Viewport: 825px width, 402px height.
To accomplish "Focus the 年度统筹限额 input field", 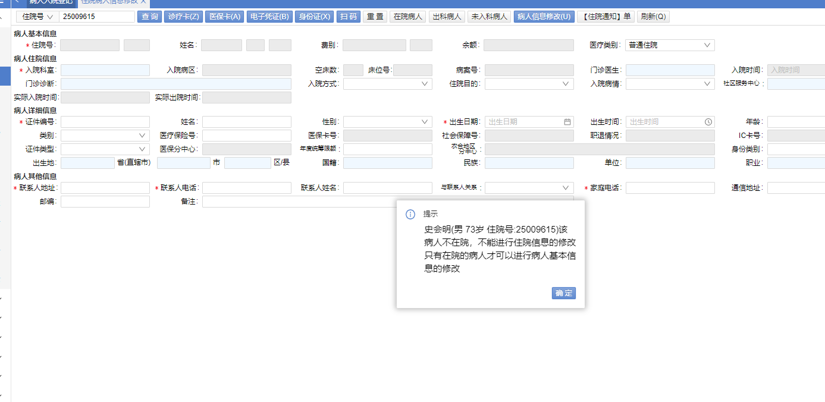I will [x=387, y=149].
